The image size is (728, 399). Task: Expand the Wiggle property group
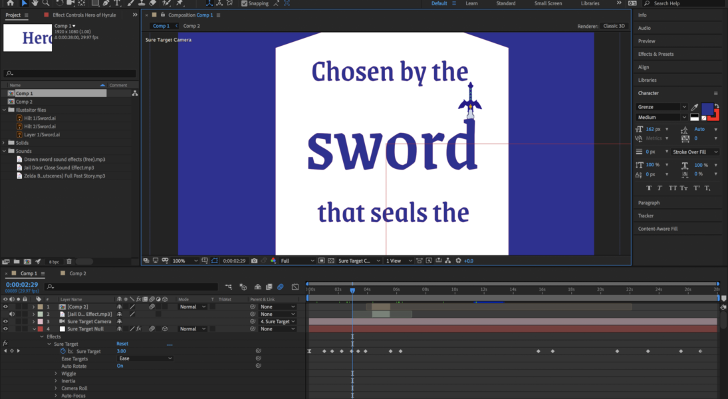(56, 373)
